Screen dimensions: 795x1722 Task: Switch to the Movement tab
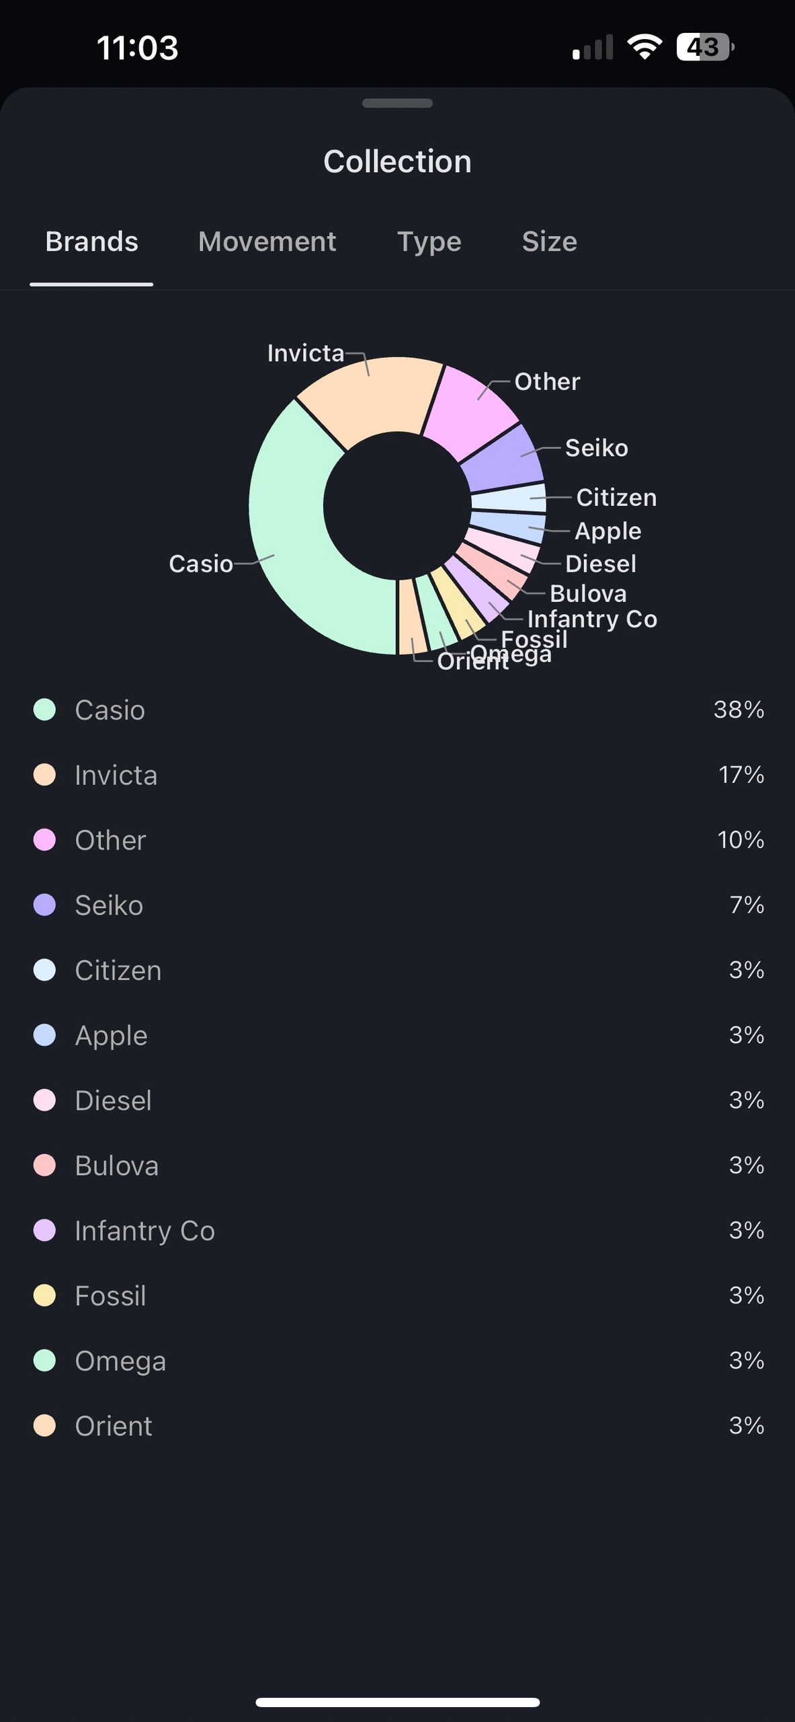[267, 242]
